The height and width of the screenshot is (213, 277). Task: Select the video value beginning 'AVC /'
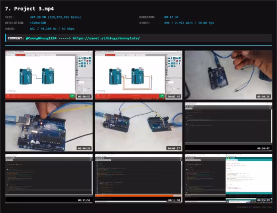point(189,23)
